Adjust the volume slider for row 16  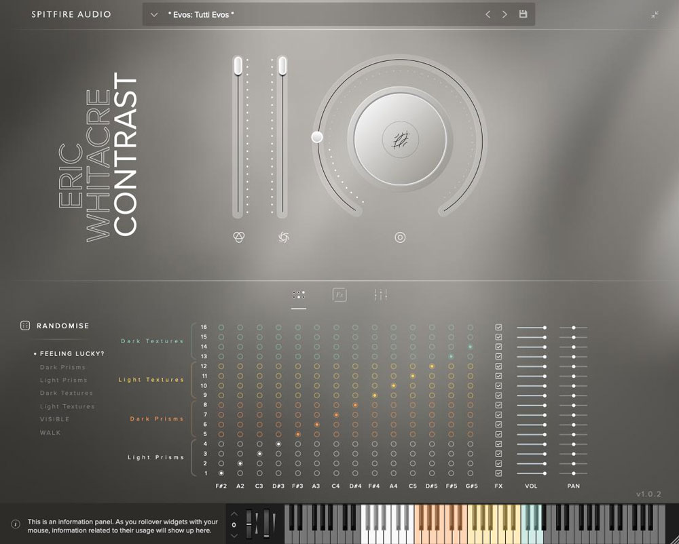pyautogui.click(x=532, y=328)
